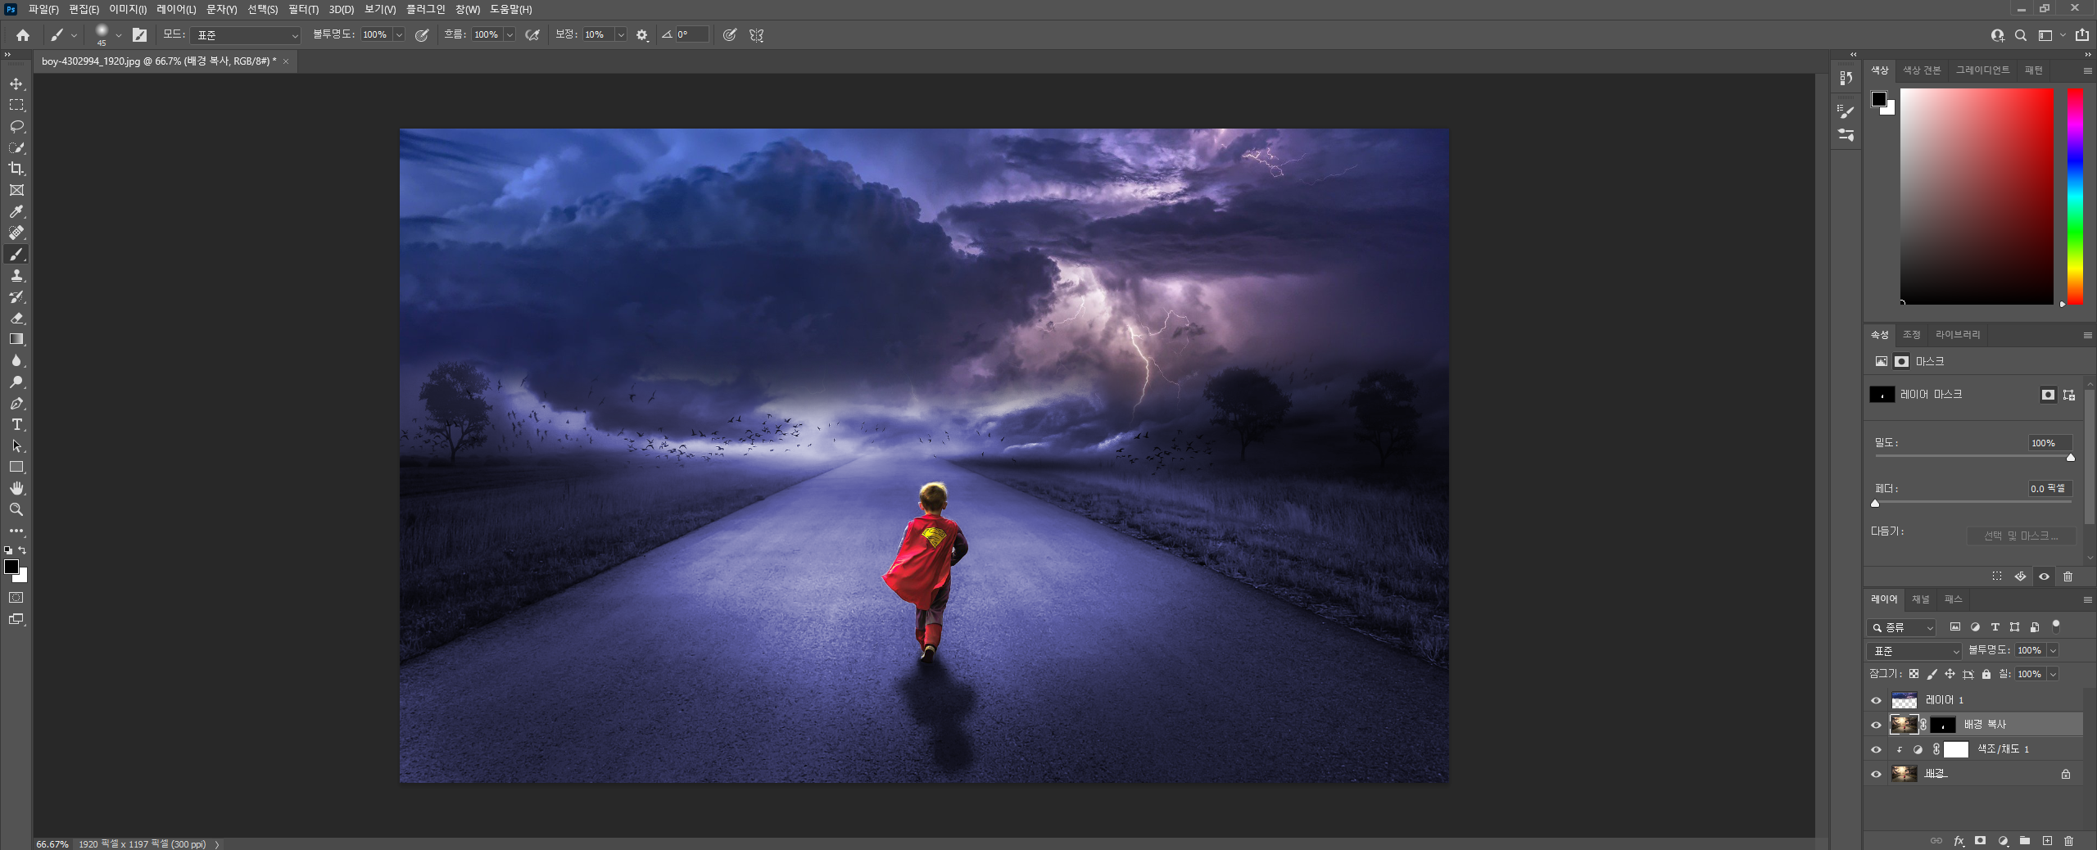The width and height of the screenshot is (2097, 850).
Task: Open brush preset picker arrow
Action: click(119, 35)
